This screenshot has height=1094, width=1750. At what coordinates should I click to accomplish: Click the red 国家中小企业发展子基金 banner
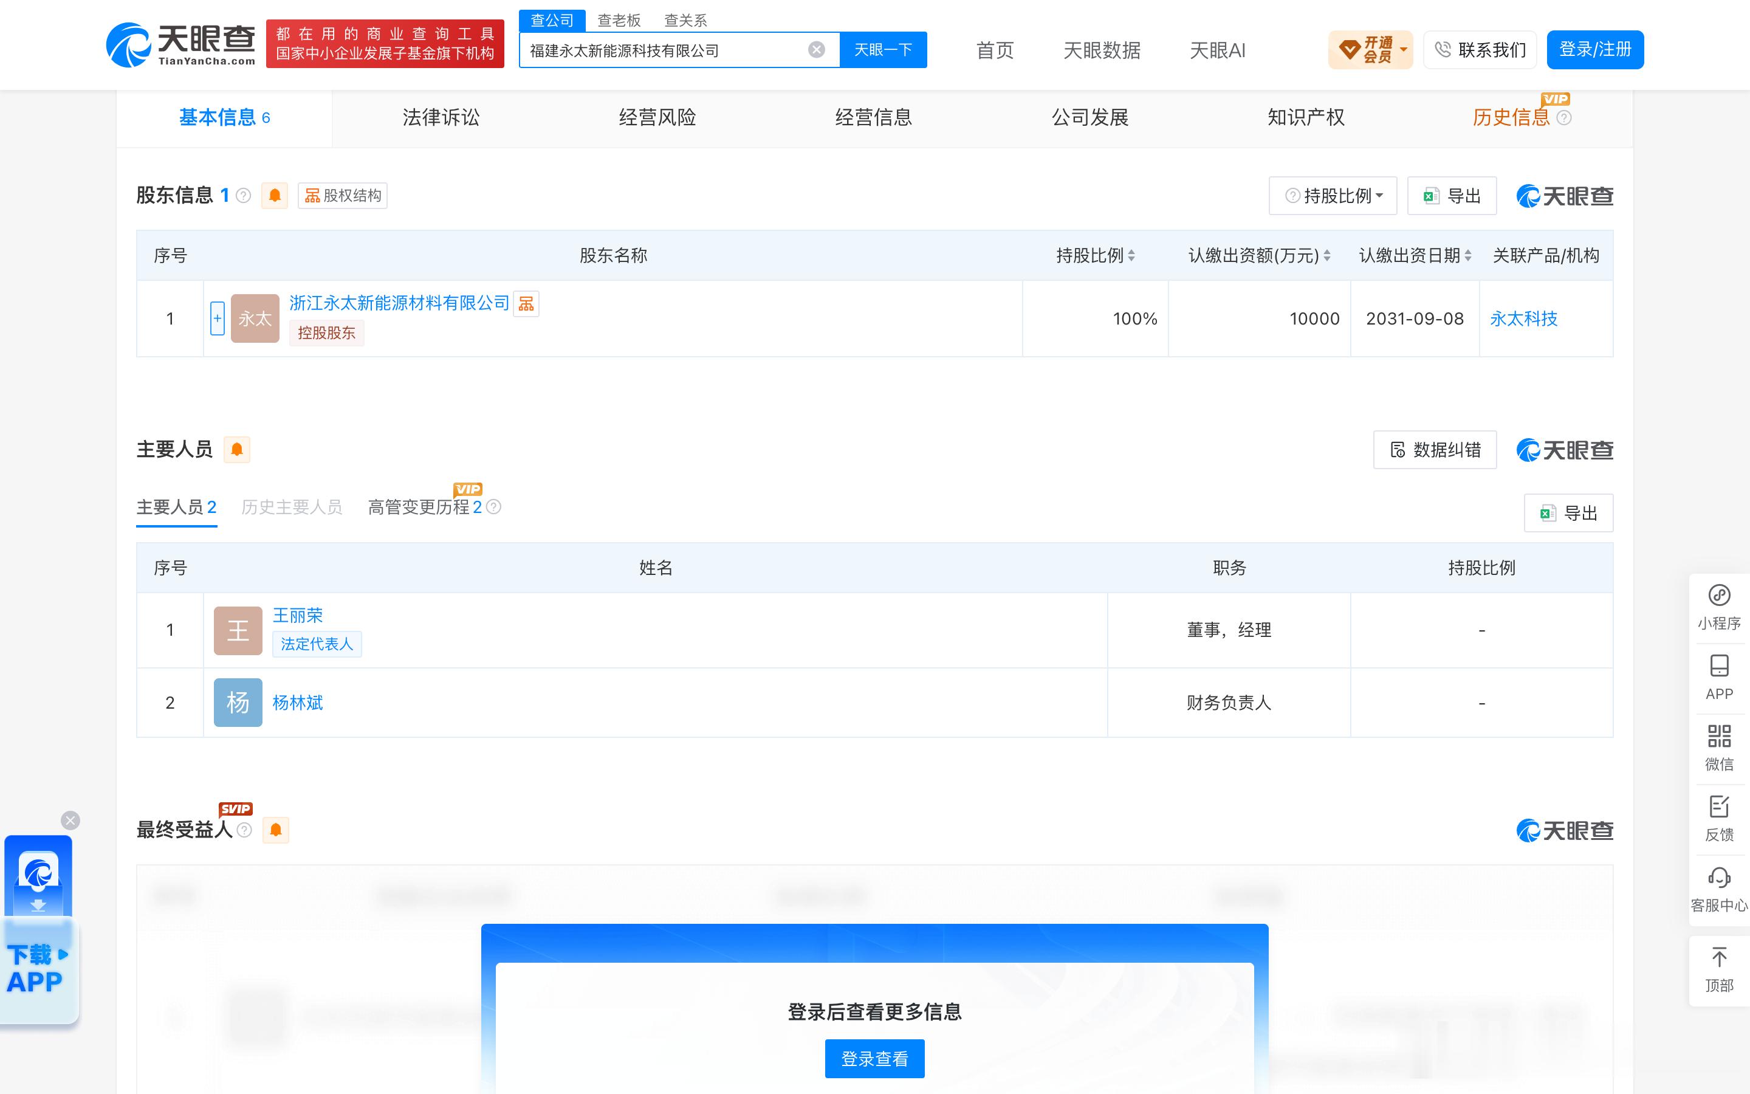tap(385, 43)
